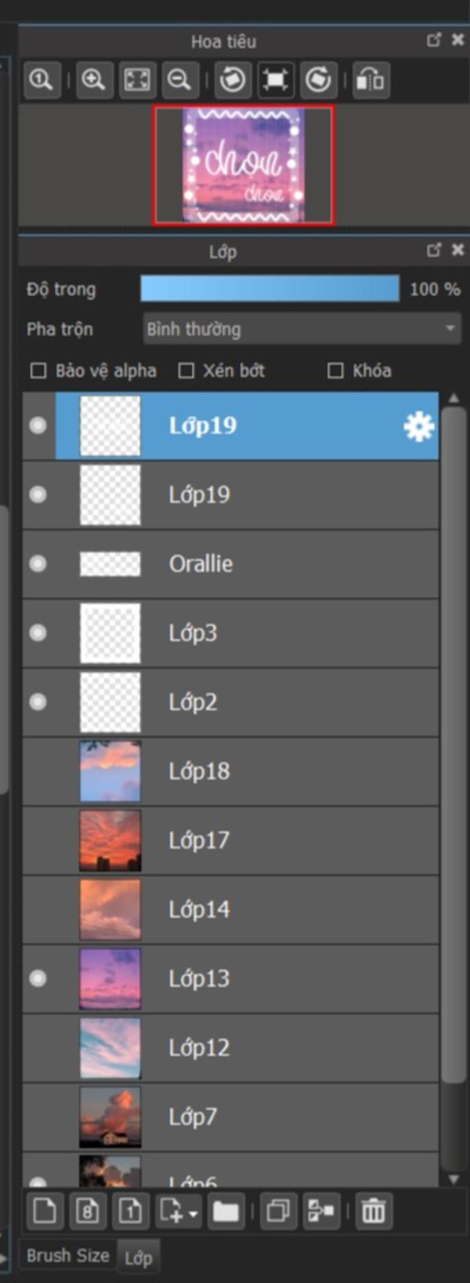Click the fit to screen navigator icon

[x=137, y=80]
